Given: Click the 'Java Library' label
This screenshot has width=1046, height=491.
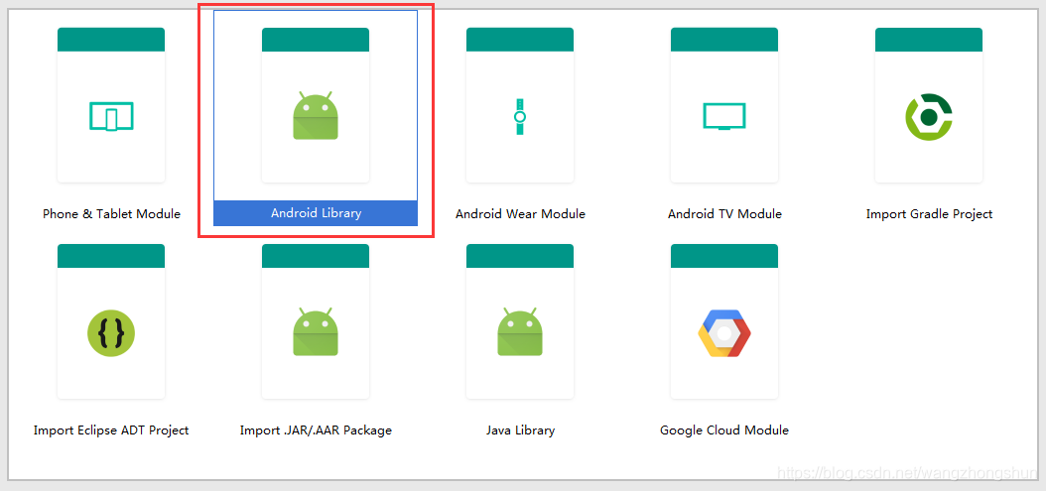Looking at the screenshot, I should click(x=520, y=430).
